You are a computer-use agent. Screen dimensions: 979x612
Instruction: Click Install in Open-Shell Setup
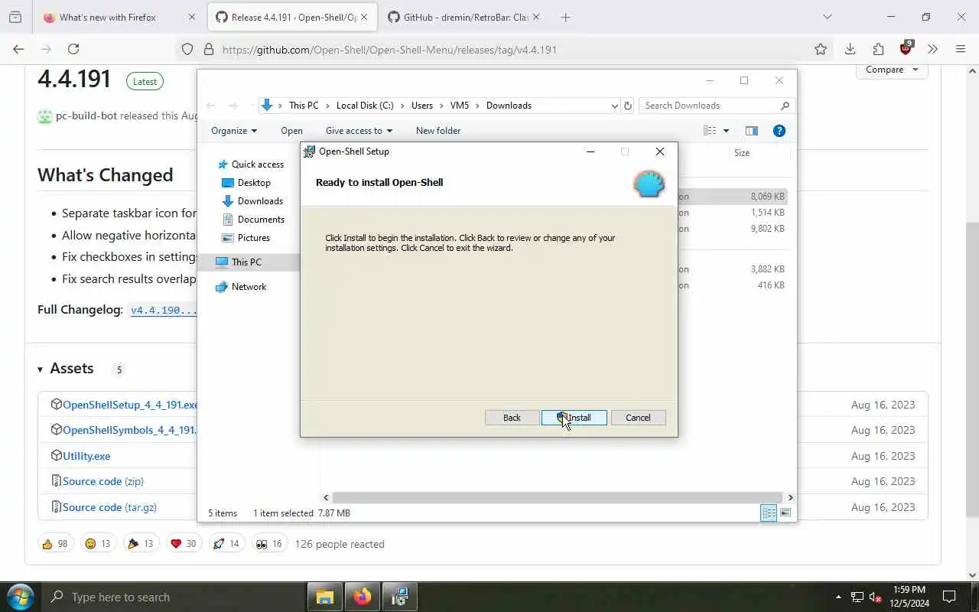coord(574,418)
